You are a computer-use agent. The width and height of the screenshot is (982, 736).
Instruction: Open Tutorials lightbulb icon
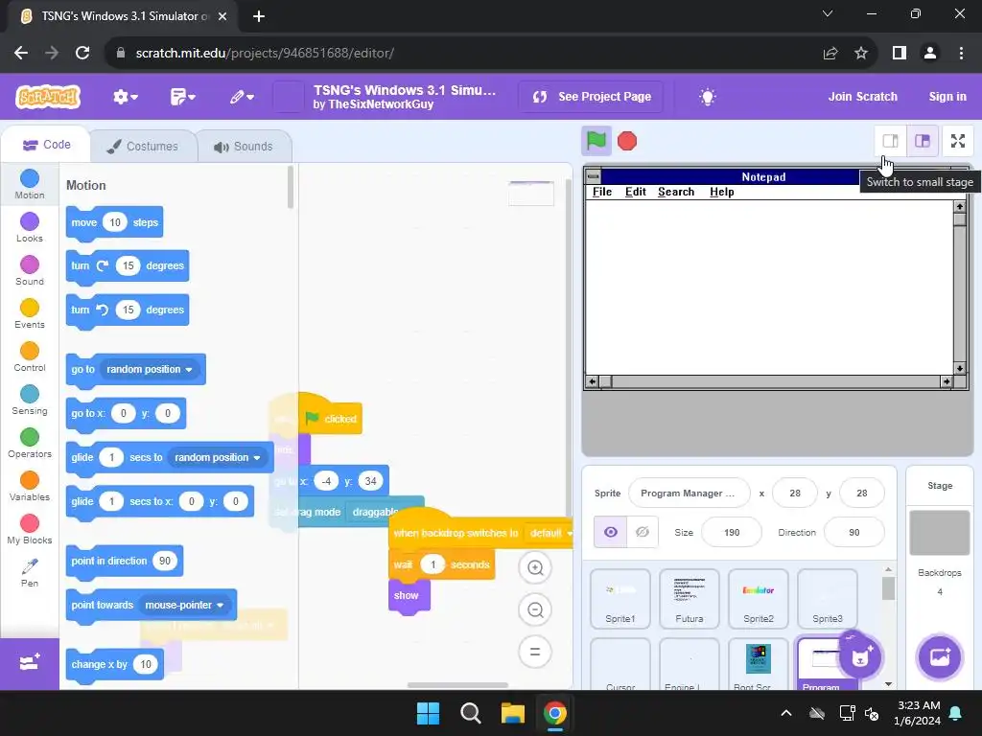708,97
